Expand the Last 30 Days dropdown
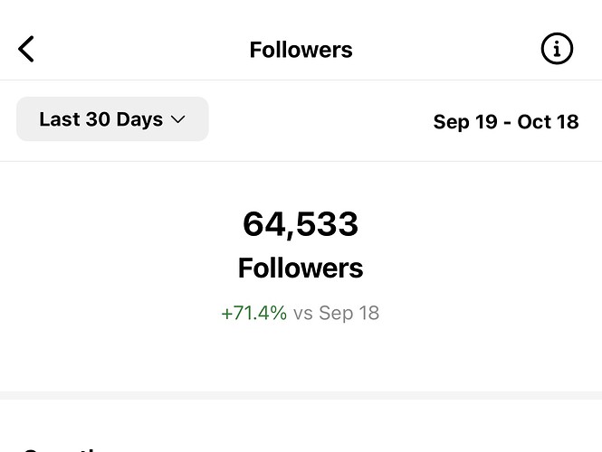The height and width of the screenshot is (452, 602). coord(112,119)
